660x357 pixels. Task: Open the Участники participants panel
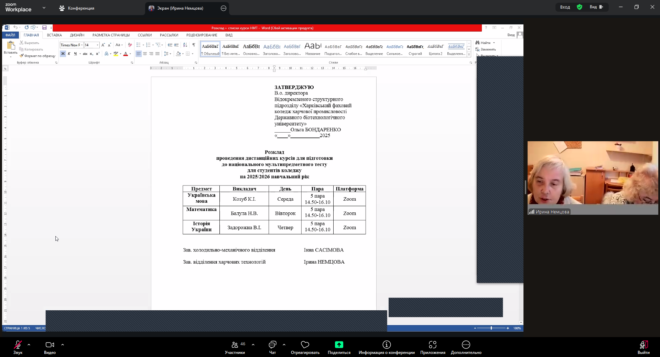(x=235, y=345)
